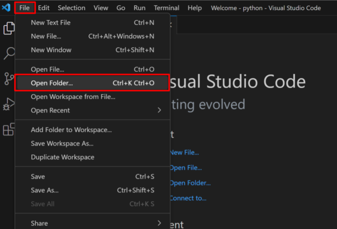This screenshot has height=229, width=337.
Task: Open the Go menu
Action: [x=120, y=8]
